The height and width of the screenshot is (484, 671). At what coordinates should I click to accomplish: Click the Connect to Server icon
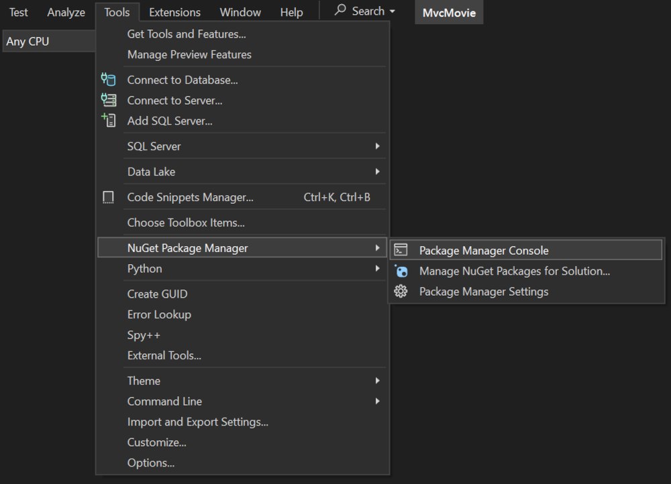click(x=108, y=101)
